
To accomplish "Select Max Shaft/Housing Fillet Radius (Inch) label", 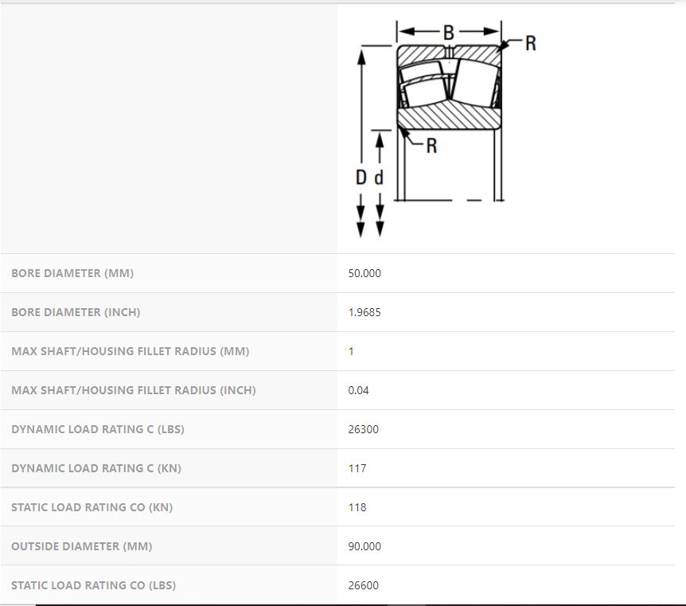I will [x=134, y=390].
